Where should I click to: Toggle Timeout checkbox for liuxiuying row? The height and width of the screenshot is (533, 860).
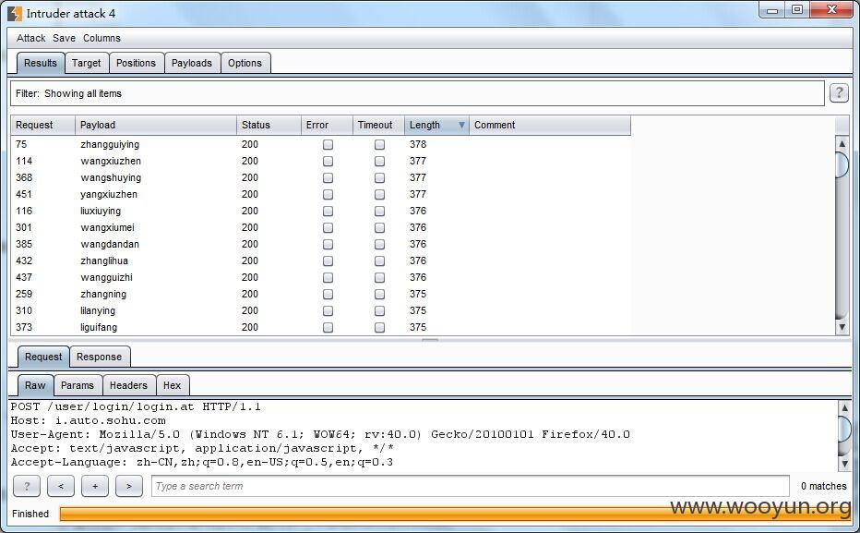pos(379,211)
